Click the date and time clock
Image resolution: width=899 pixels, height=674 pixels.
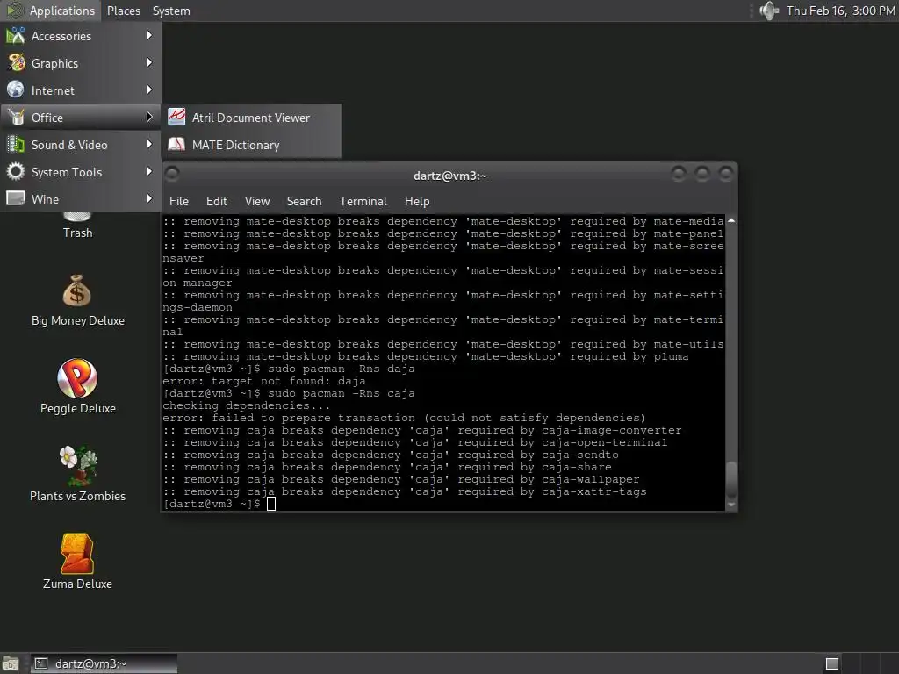[x=840, y=11]
